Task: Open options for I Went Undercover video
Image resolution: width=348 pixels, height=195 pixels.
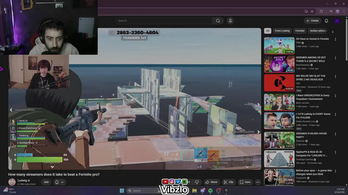Action: (x=335, y=96)
